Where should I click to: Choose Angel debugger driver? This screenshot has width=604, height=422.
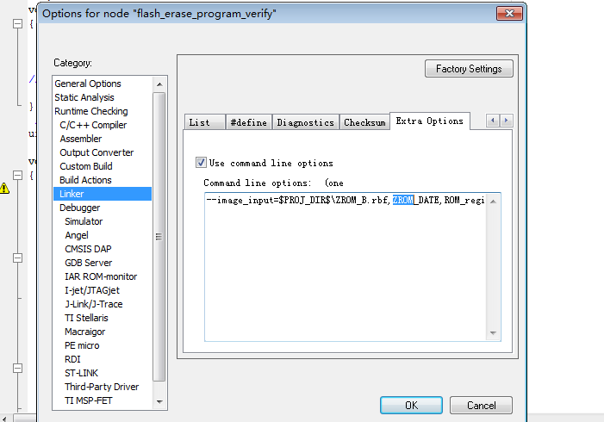pos(77,235)
